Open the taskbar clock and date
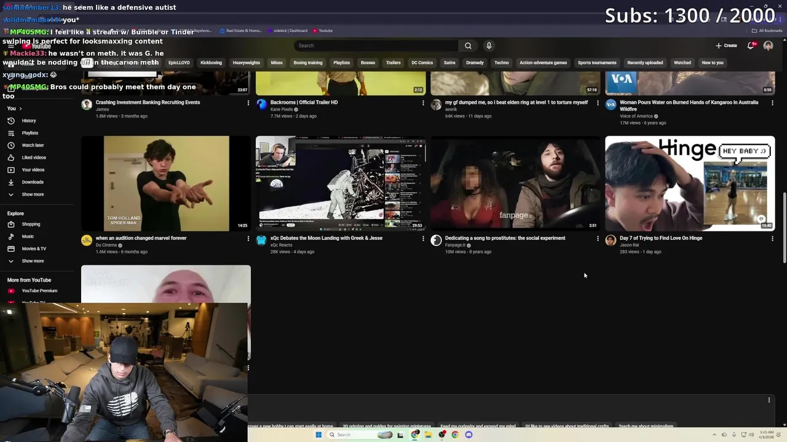Image resolution: width=787 pixels, height=442 pixels. pos(767,435)
